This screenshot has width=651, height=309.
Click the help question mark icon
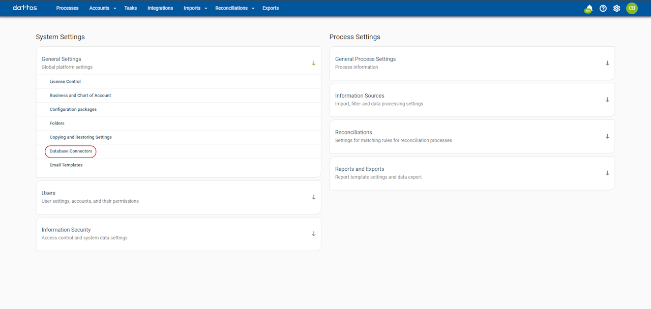pyautogui.click(x=603, y=8)
